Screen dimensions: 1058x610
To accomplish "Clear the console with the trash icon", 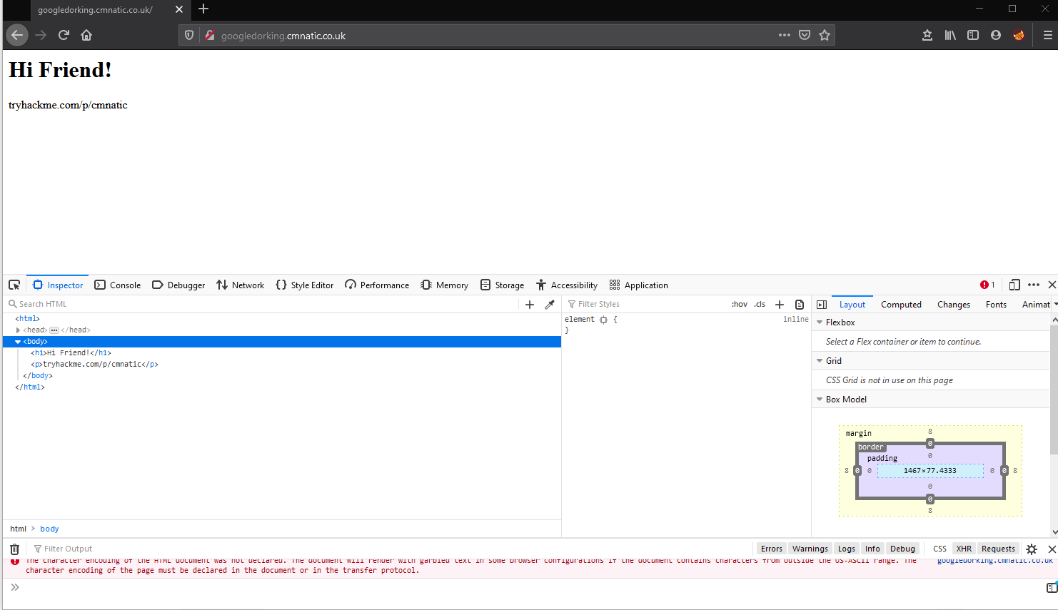I will click(14, 549).
